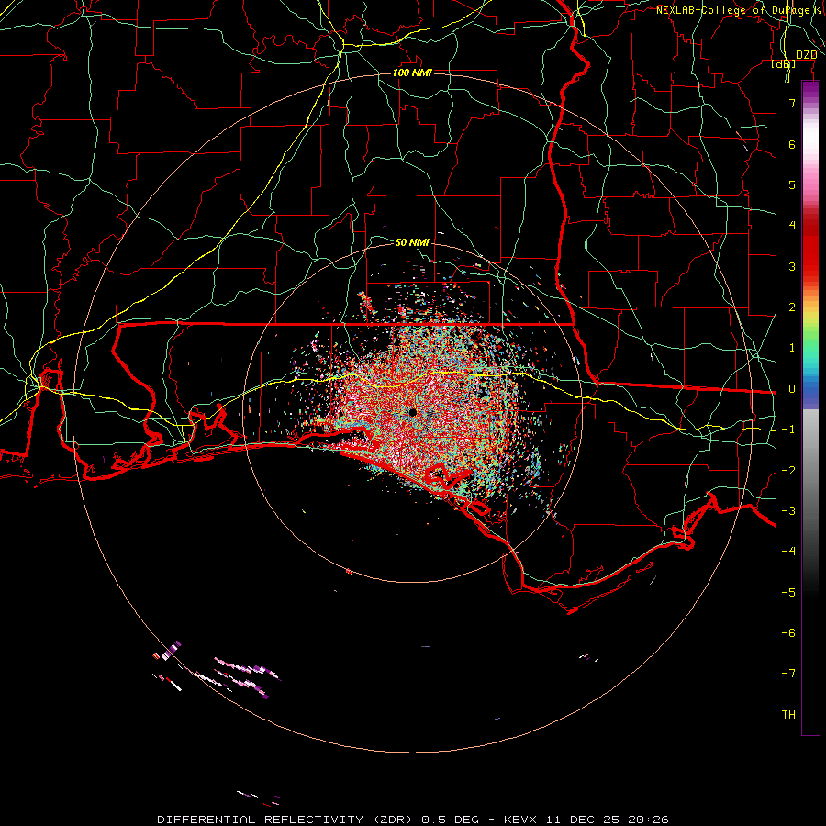The width and height of the screenshot is (826, 826).
Task: Click the "7" value on the dB scale
Action: pos(792,103)
